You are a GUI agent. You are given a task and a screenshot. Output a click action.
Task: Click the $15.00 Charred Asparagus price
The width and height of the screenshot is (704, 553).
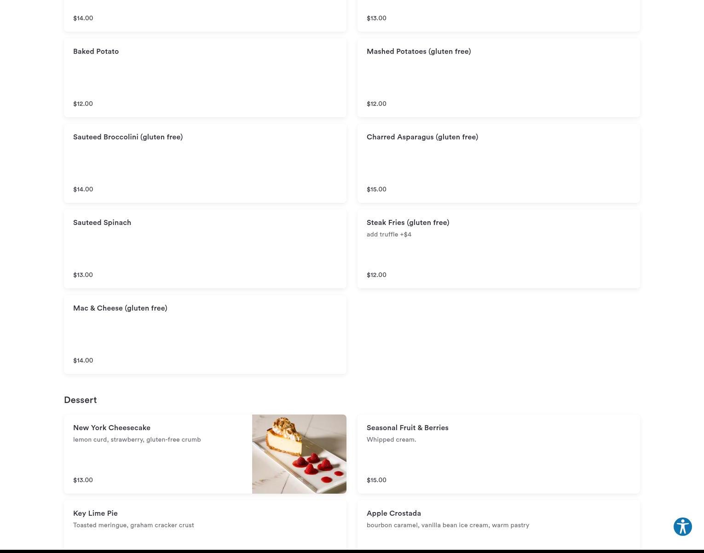(376, 189)
